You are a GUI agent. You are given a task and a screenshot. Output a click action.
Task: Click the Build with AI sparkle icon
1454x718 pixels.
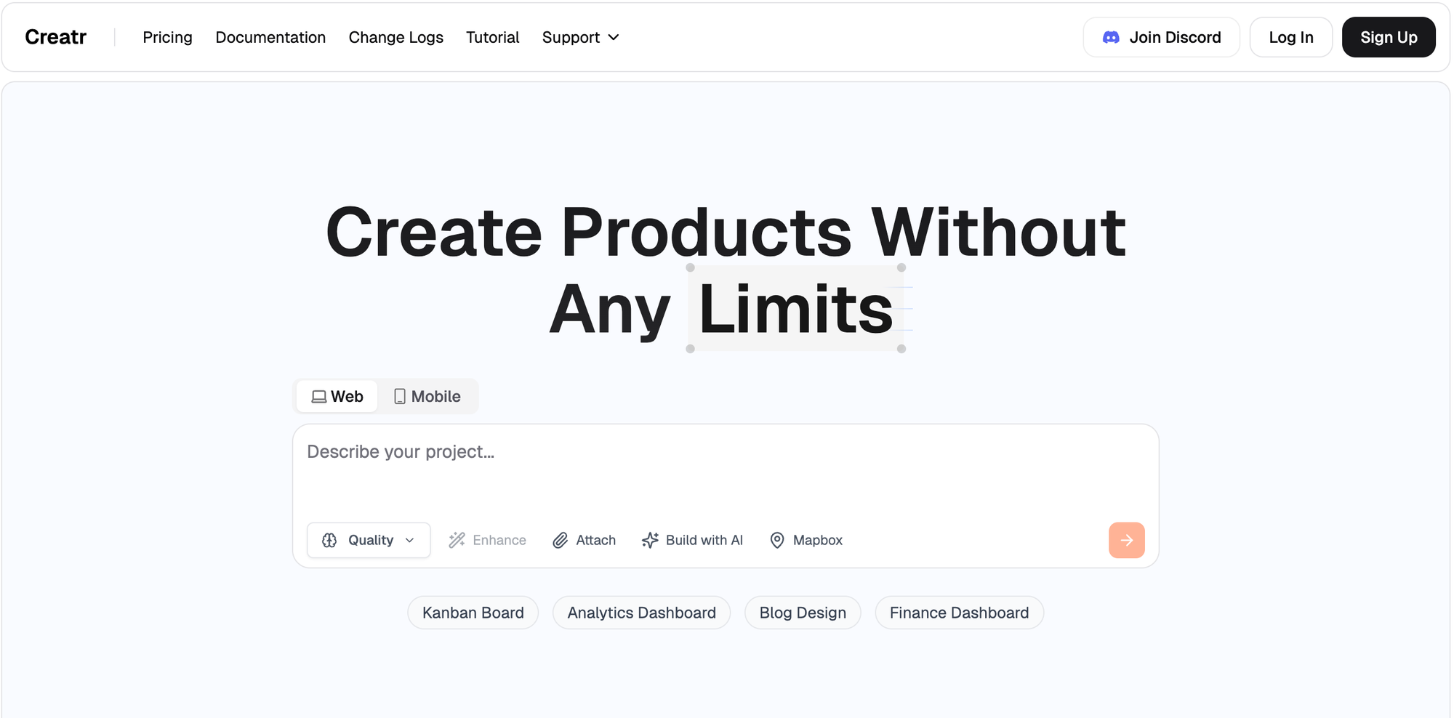pos(650,540)
